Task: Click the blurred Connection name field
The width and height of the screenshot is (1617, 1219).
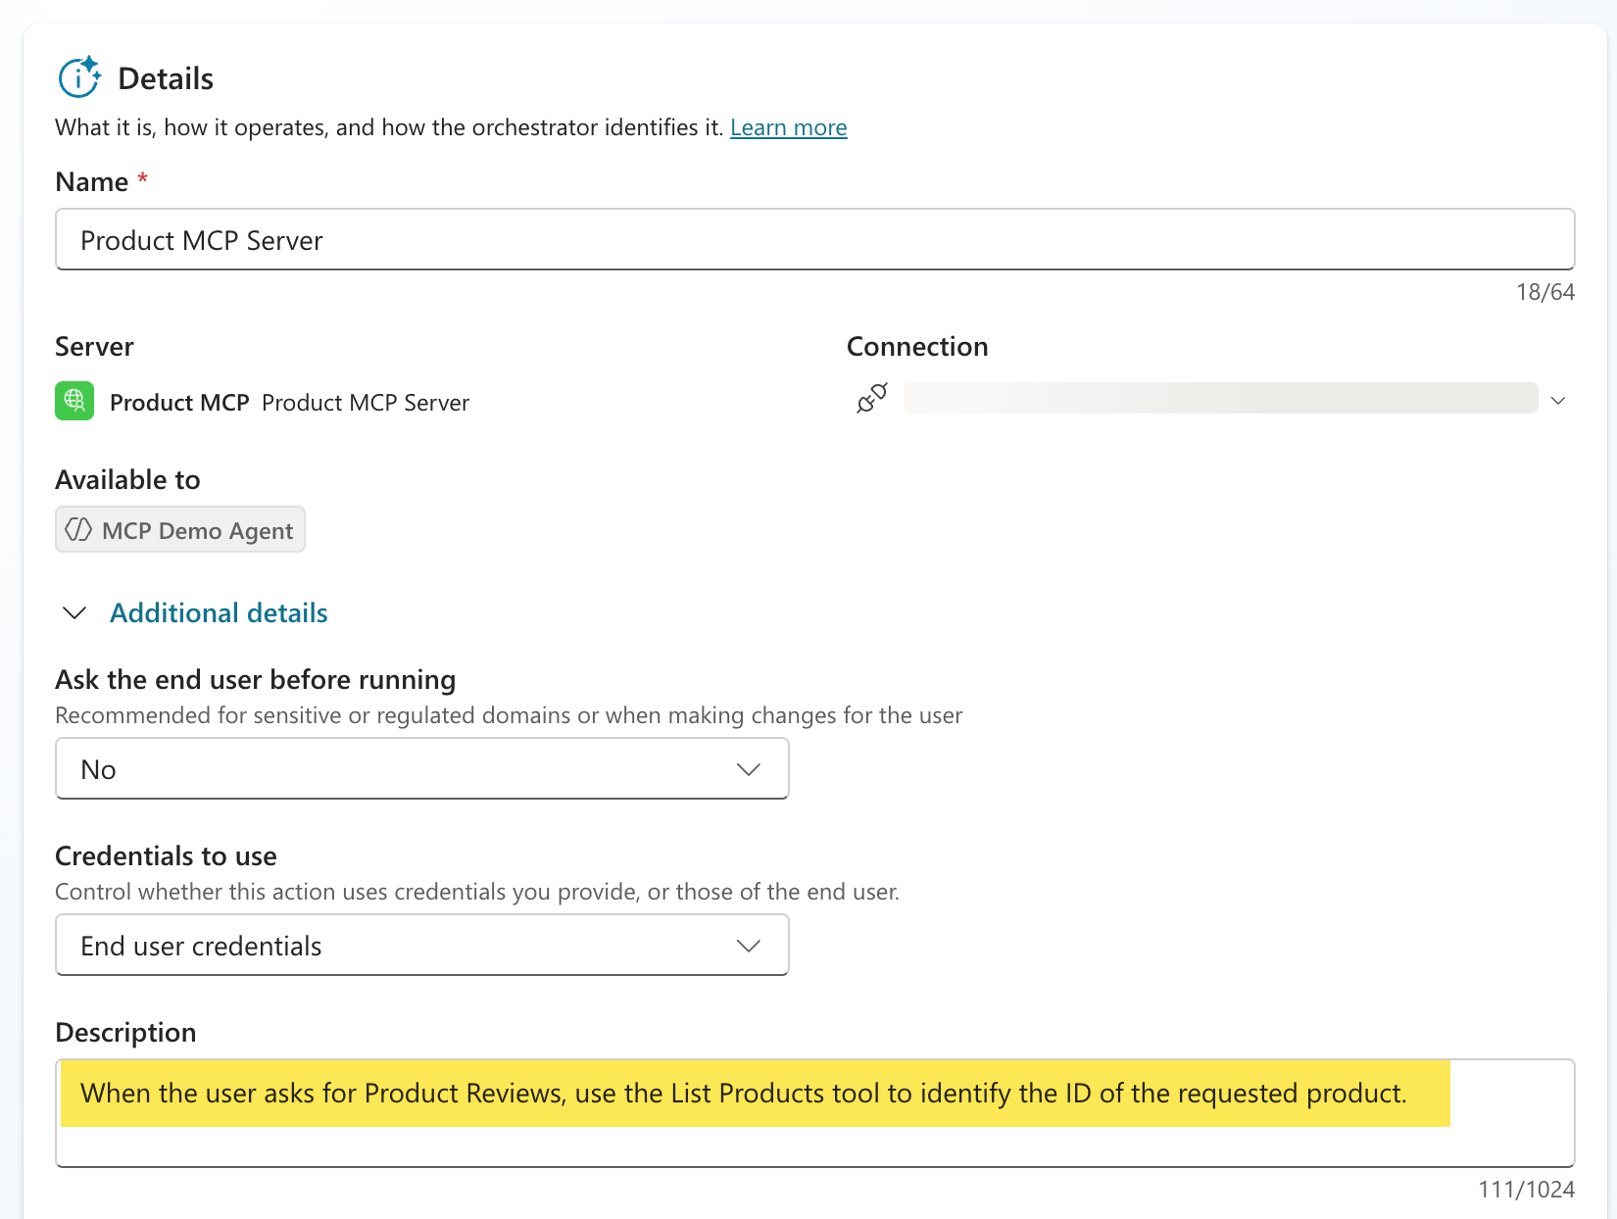Action: [1219, 399]
